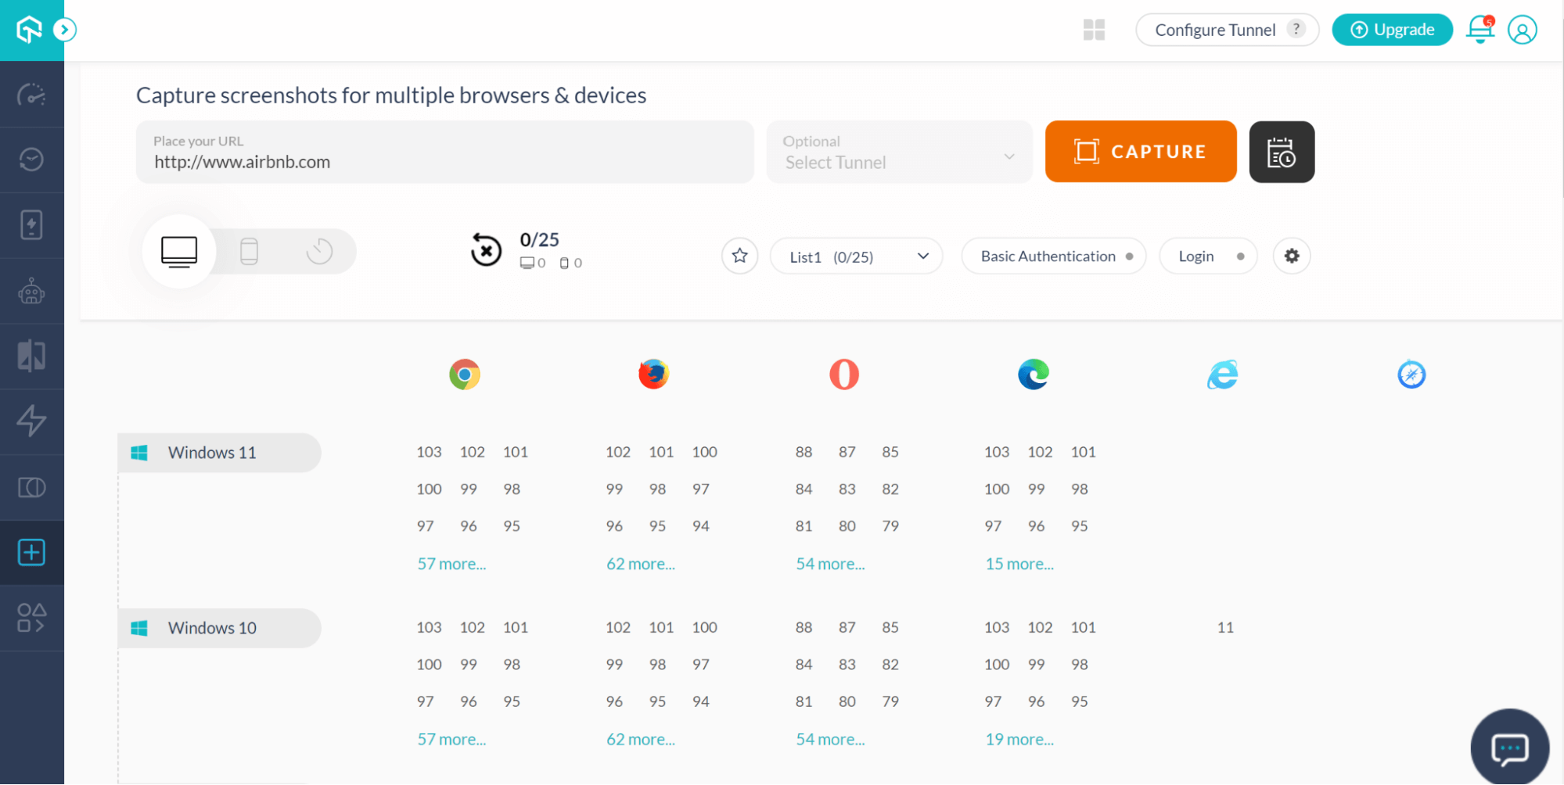
Task: Click the notification bell icon
Action: click(x=1479, y=30)
